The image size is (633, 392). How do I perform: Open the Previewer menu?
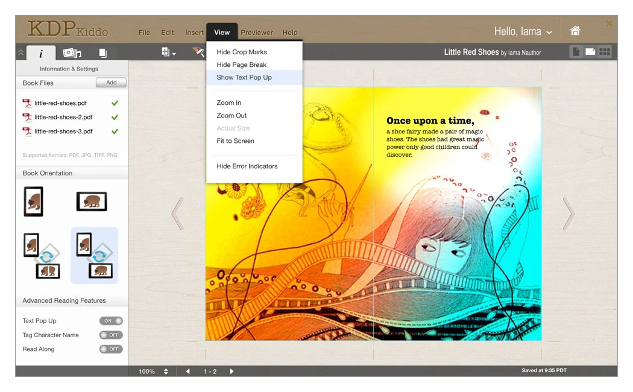pos(257,33)
